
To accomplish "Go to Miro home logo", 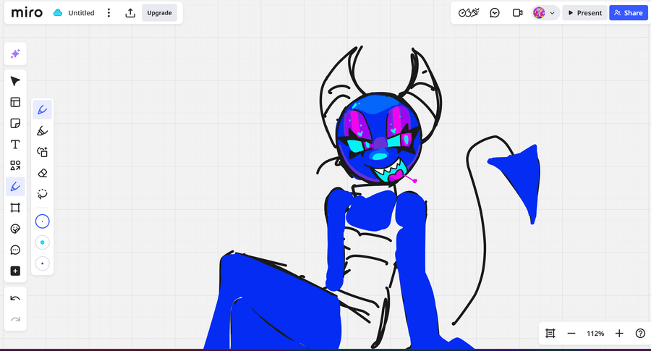I will point(27,13).
